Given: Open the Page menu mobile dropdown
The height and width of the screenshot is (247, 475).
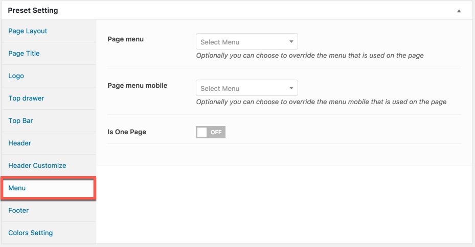Looking at the screenshot, I should point(247,88).
